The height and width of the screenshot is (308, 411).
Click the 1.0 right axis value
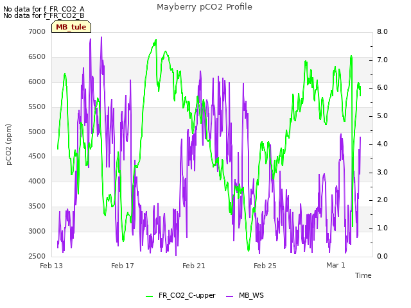click(382, 228)
